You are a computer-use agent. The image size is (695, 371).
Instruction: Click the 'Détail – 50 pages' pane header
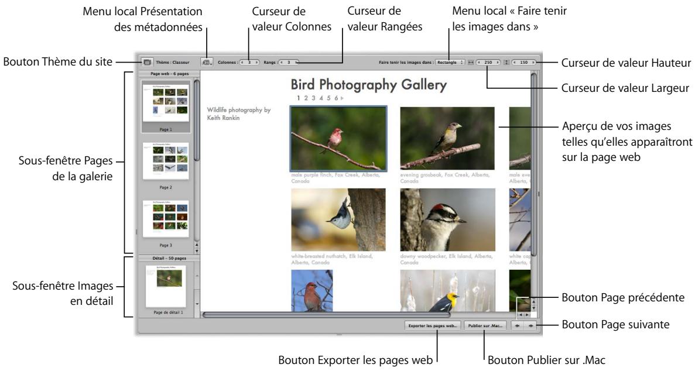[x=169, y=258]
